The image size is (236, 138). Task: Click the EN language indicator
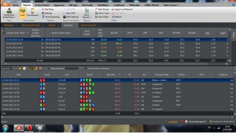[x=209, y=128]
